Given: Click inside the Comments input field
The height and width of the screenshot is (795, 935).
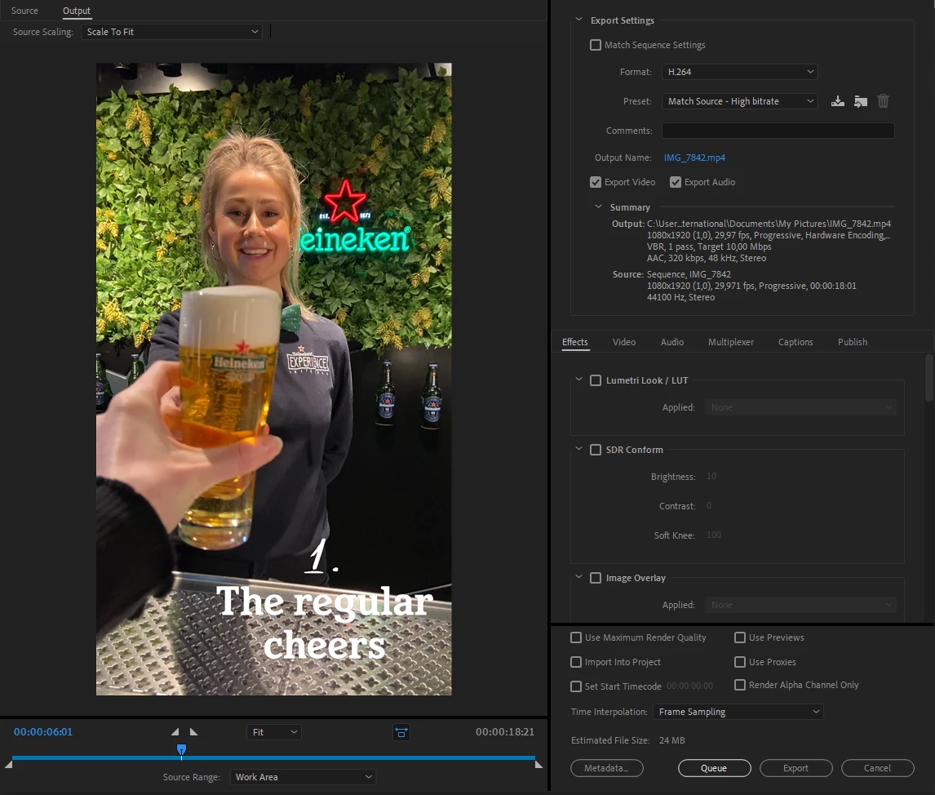Looking at the screenshot, I should tap(778, 131).
